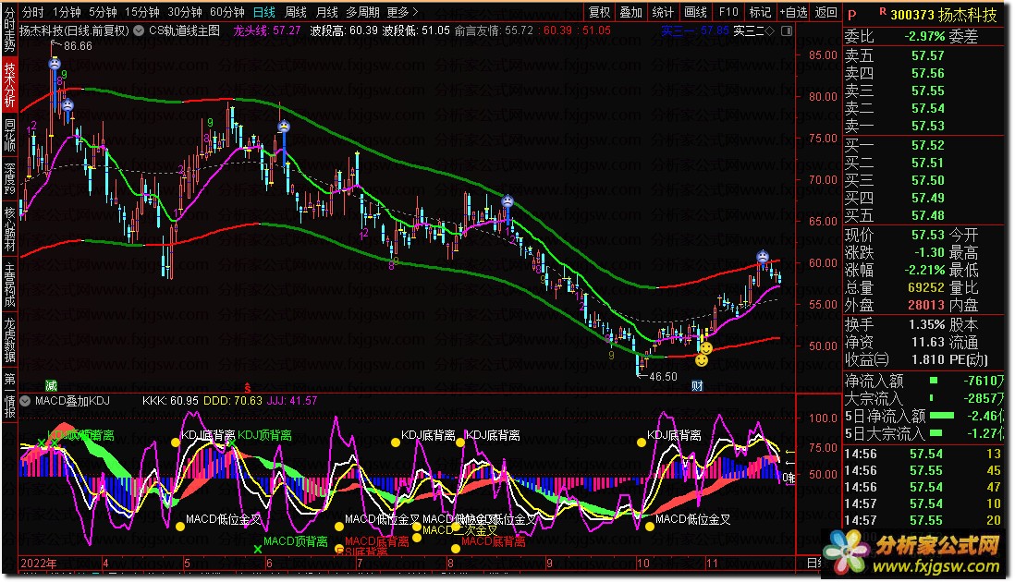The image size is (1015, 582).
Task: Click the green MACD顶背离 label
Action: [x=295, y=540]
